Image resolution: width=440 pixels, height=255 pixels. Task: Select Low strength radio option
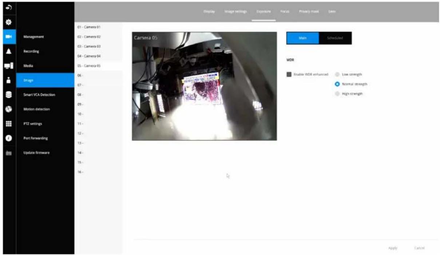pyautogui.click(x=337, y=74)
